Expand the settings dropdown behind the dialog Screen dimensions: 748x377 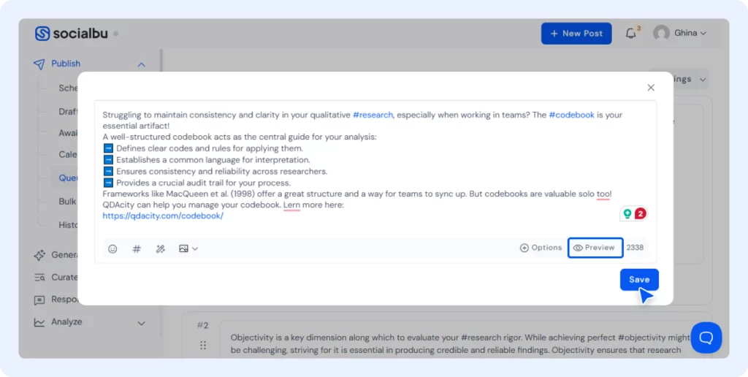(703, 80)
